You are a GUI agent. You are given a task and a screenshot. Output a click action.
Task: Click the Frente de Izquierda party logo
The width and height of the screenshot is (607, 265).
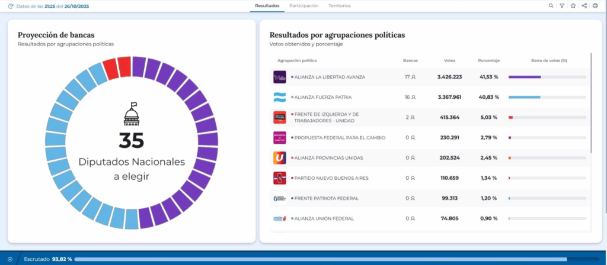(x=280, y=118)
